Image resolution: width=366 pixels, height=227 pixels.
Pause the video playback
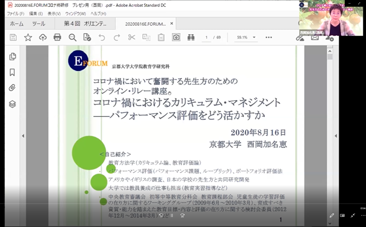pyautogui.click(x=172, y=215)
